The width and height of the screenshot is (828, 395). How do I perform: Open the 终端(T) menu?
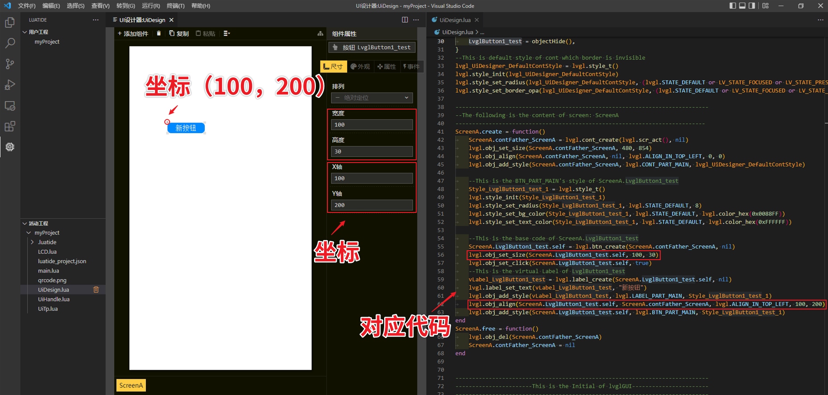pos(175,6)
